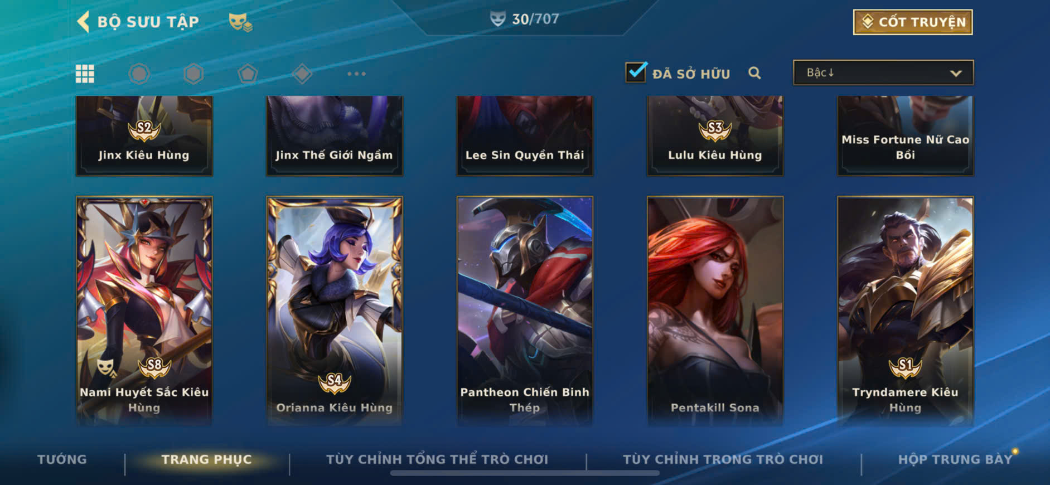The height and width of the screenshot is (485, 1050).
Task: Expand the sort dropdown chevron arrow
Action: pos(956,73)
